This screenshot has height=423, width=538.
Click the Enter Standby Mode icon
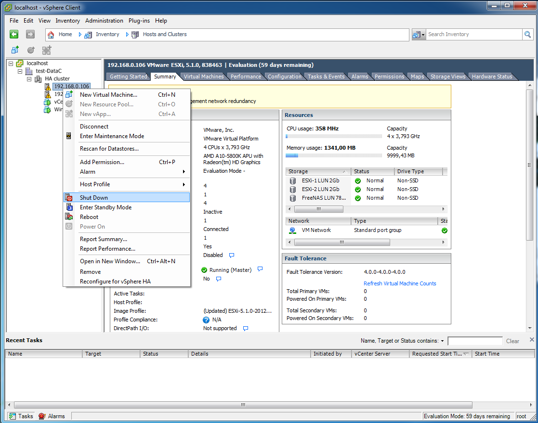pyautogui.click(x=69, y=207)
